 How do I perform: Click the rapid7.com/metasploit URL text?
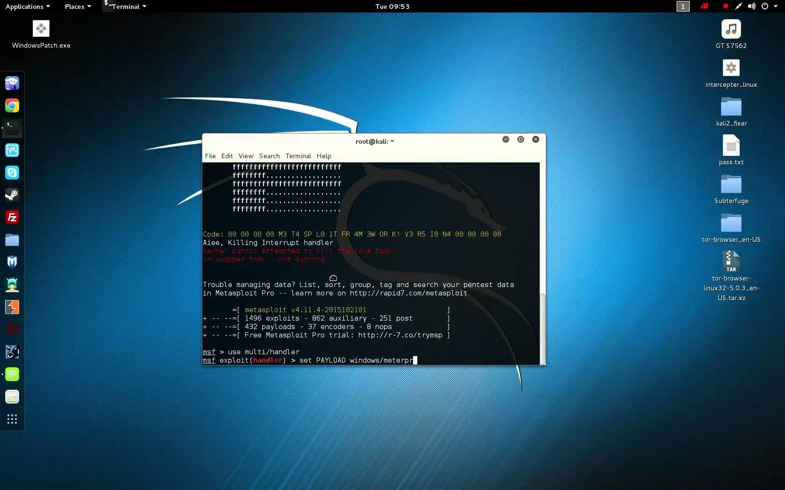[x=408, y=293]
